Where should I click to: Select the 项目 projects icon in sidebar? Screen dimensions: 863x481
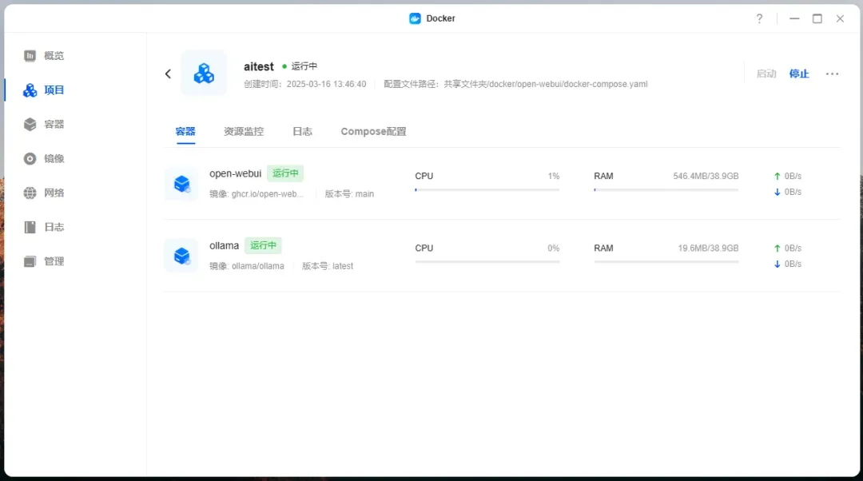30,89
